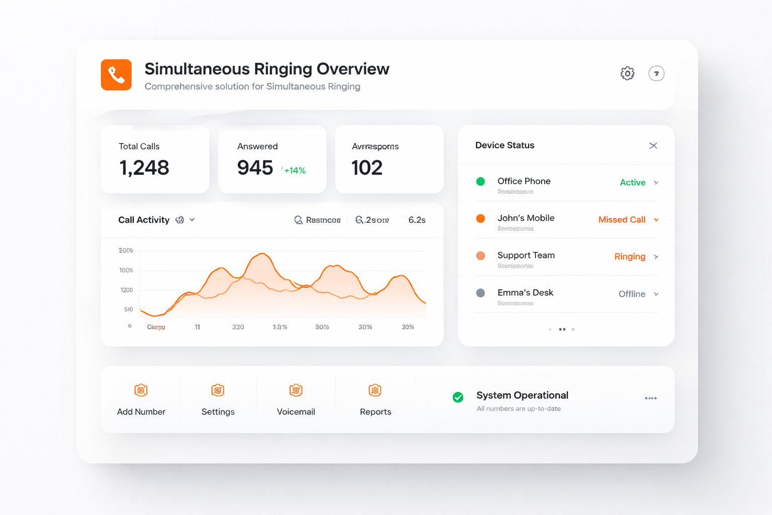Screen dimensions: 772x515
Task: Expand the Support Team Ringing chevron
Action: pyautogui.click(x=656, y=257)
